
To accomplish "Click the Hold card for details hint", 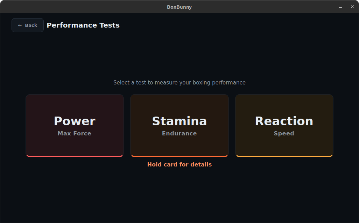I will [x=179, y=164].
